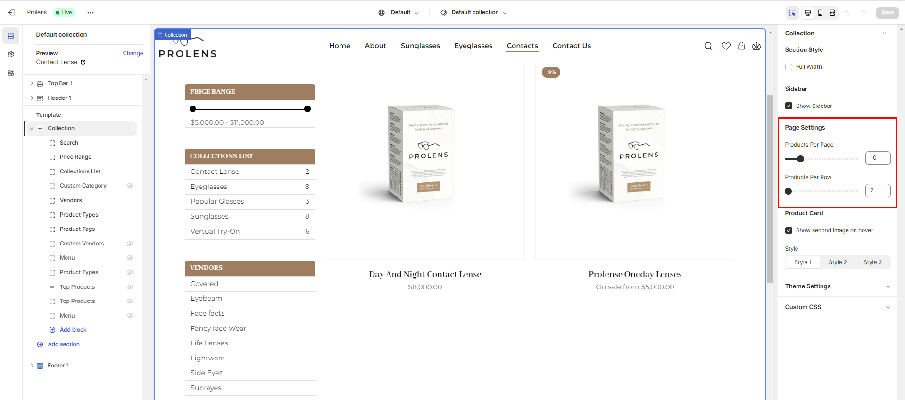The width and height of the screenshot is (905, 400).
Task: Click the exit editor icon
Action: coord(12,12)
